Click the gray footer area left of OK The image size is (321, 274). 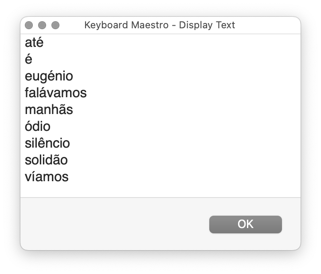tap(115, 224)
